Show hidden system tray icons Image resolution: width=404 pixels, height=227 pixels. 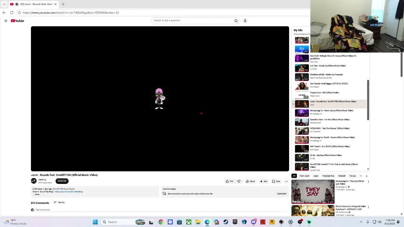[361, 222]
